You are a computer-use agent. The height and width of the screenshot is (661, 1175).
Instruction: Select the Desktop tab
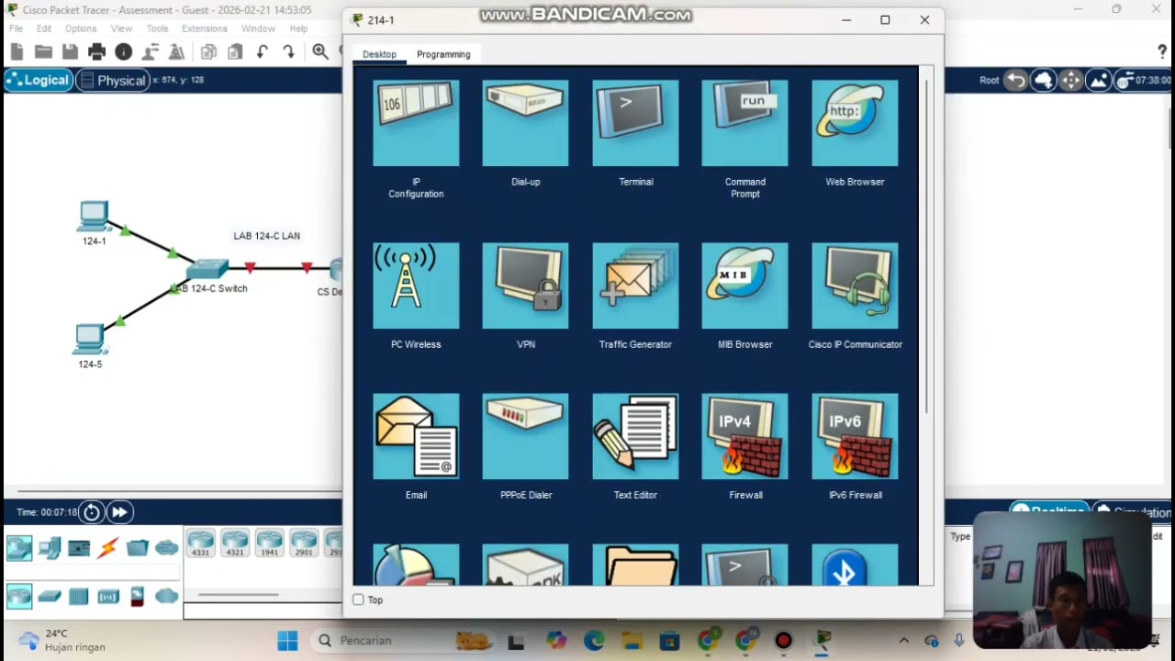click(379, 54)
